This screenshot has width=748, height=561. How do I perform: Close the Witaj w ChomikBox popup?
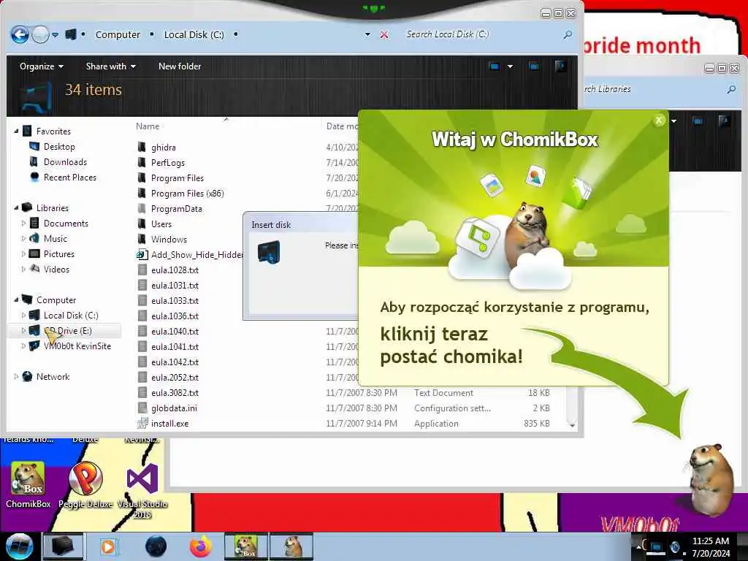pyautogui.click(x=659, y=121)
